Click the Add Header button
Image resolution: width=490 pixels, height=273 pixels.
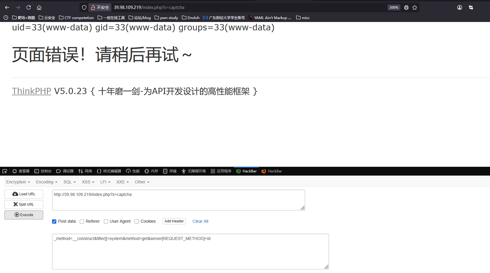tap(174, 221)
